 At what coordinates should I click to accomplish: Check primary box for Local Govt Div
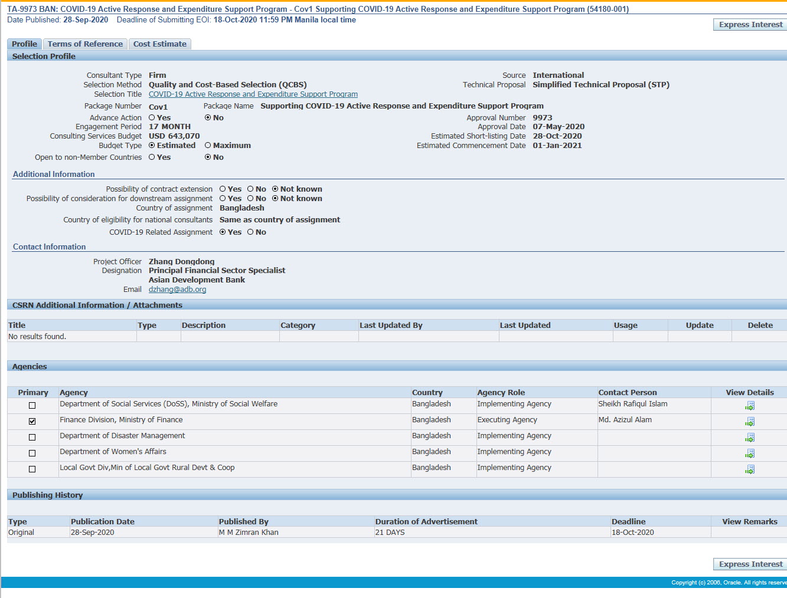[x=32, y=469]
